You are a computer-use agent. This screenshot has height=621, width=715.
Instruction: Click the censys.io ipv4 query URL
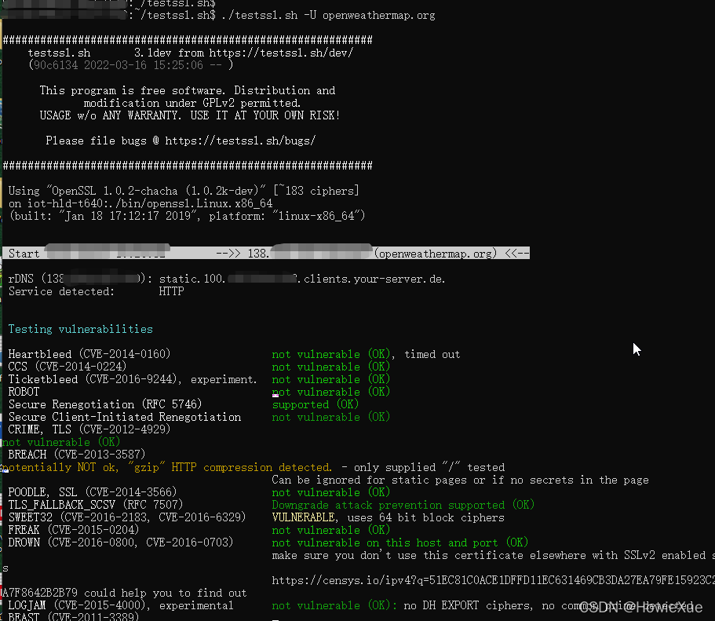click(493, 580)
